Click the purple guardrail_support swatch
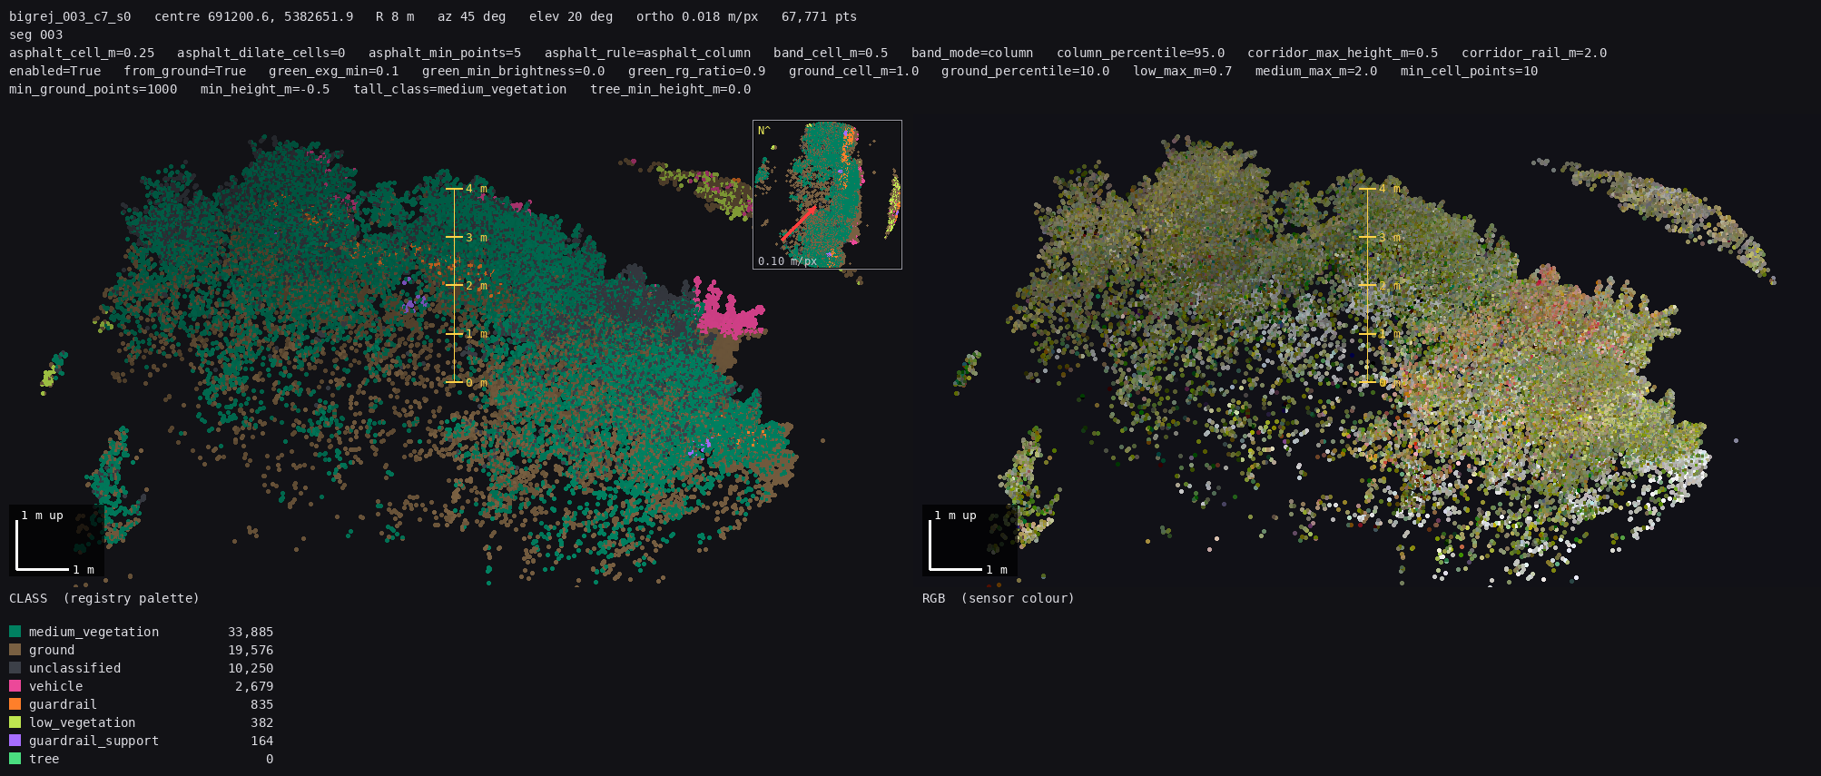This screenshot has width=1821, height=776. click(x=15, y=741)
